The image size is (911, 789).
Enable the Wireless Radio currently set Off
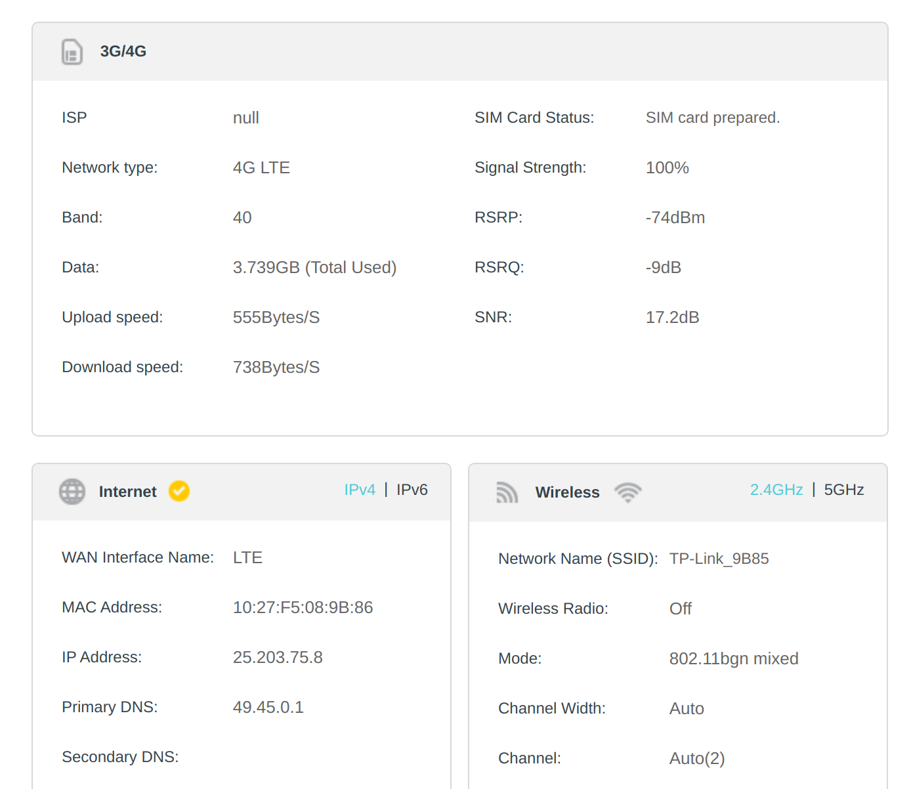pos(681,608)
